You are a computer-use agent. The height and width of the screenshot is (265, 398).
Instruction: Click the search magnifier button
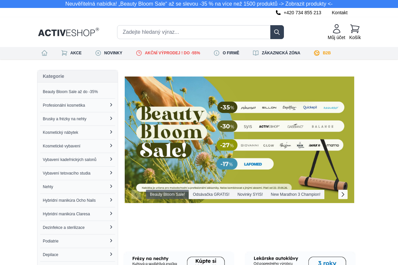click(x=277, y=32)
